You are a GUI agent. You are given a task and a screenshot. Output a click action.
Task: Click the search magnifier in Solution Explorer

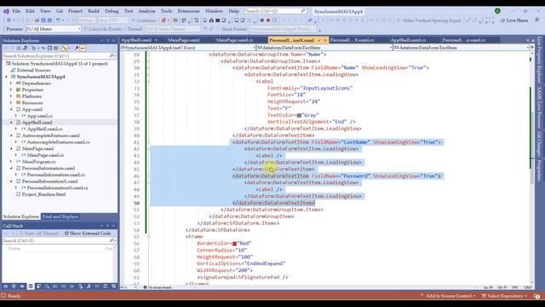[112, 55]
